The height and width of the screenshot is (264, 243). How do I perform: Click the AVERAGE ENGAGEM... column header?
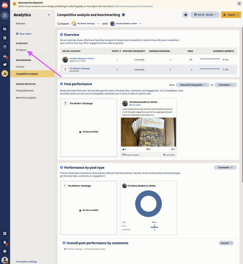click(x=160, y=51)
